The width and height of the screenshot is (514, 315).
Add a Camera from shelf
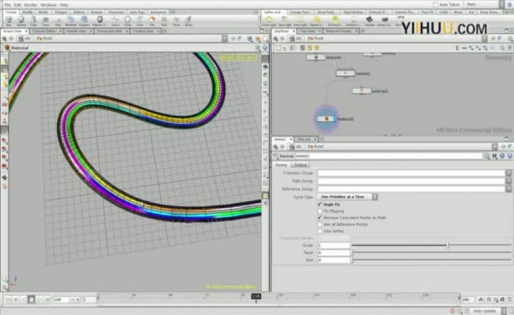[369, 21]
